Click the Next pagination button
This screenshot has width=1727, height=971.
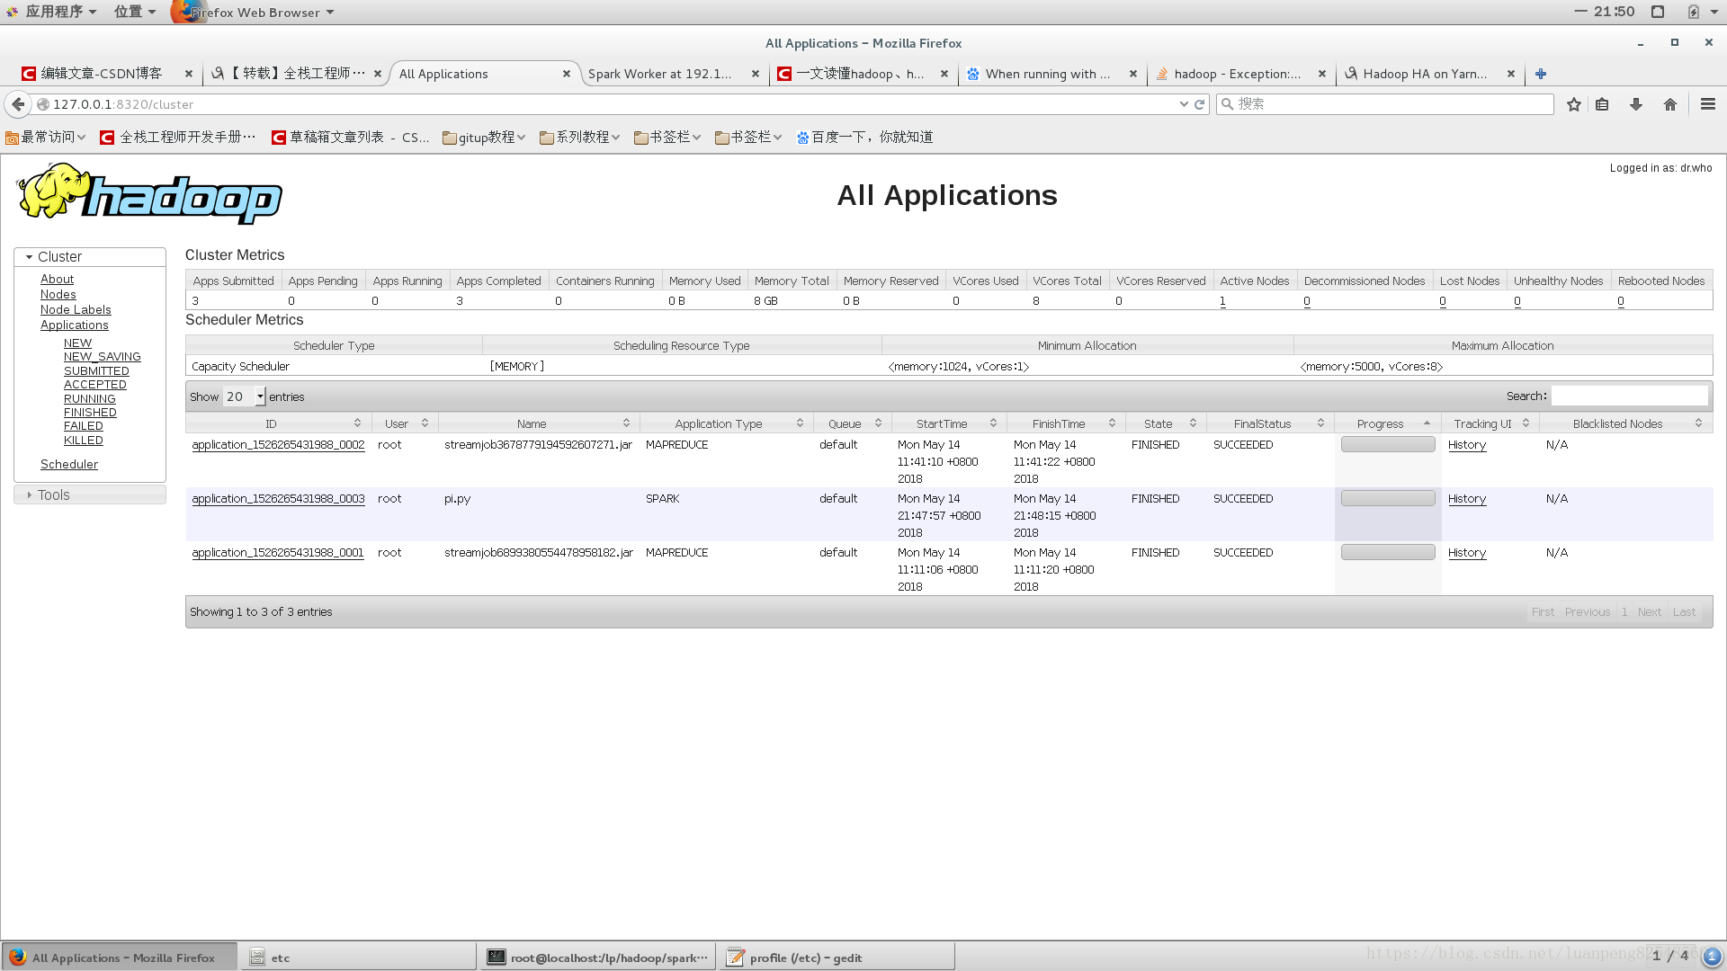tap(1650, 612)
